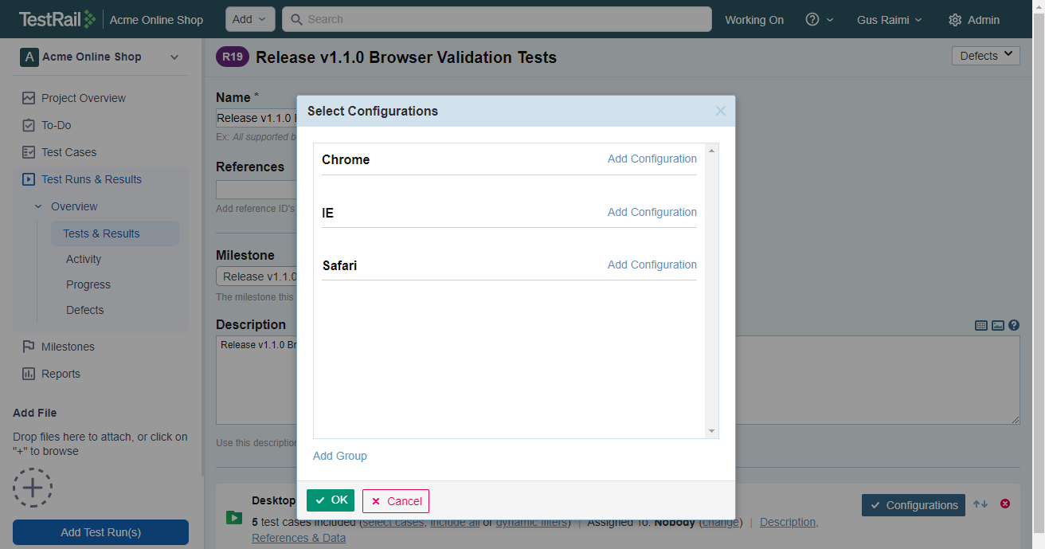Image resolution: width=1045 pixels, height=549 pixels.
Task: Click the help question mark icon
Action: (x=812, y=20)
